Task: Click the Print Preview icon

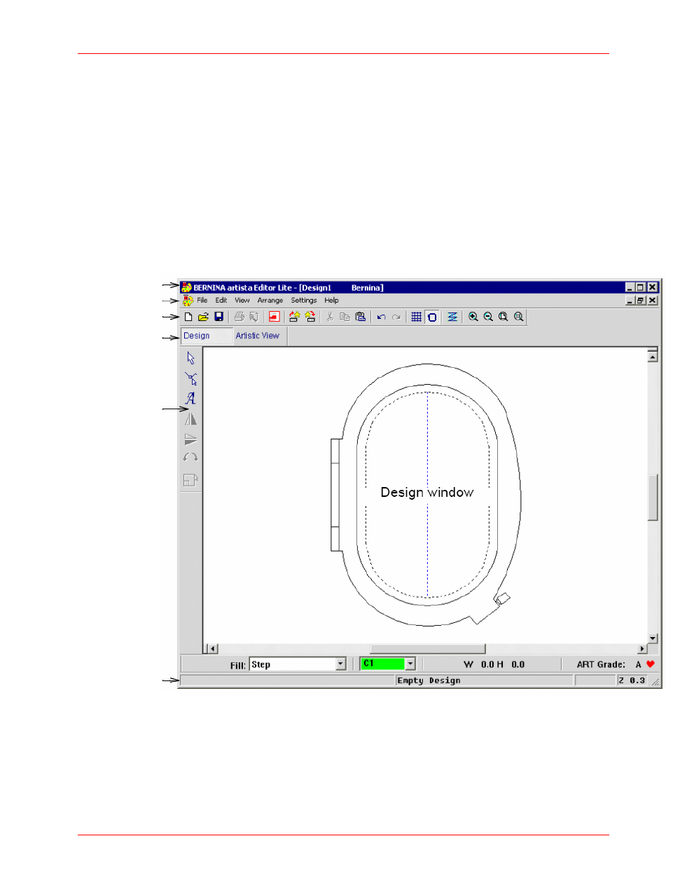Action: (254, 317)
